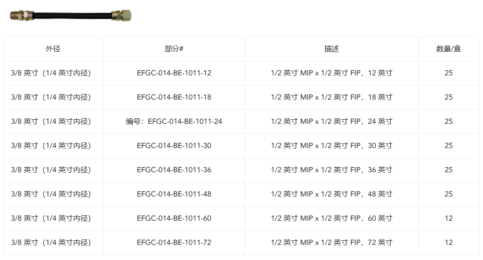Select part number EFGC-014-BE-1011-12
Screen dimensions: 483x260
[174, 73]
